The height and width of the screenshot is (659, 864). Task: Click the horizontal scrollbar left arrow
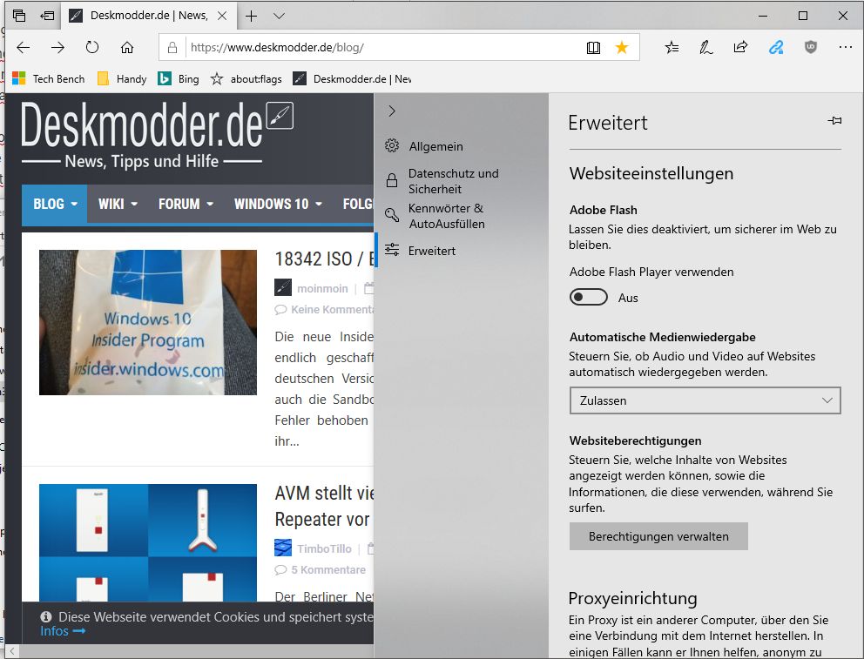12,651
